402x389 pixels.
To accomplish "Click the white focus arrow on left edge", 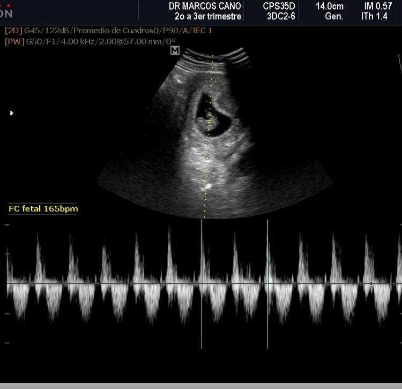I will 12,113.
